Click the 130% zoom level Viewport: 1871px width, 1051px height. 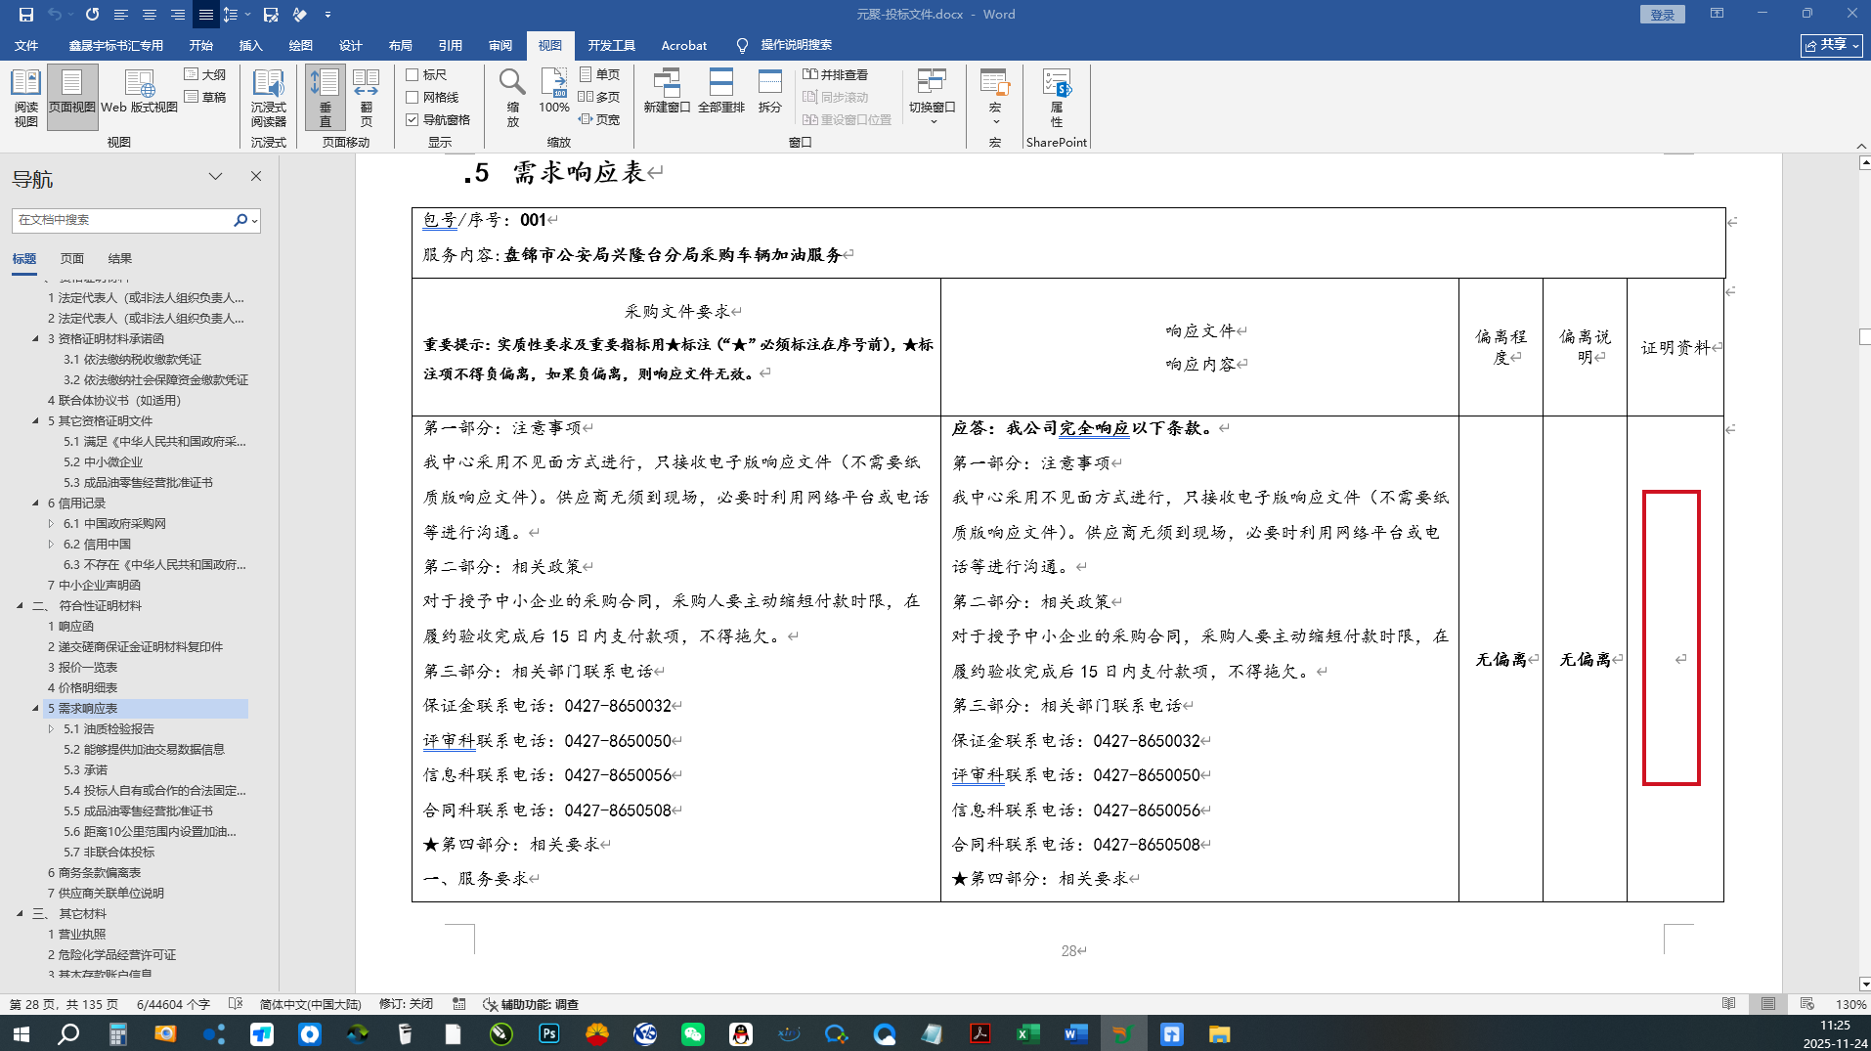1850,1004
